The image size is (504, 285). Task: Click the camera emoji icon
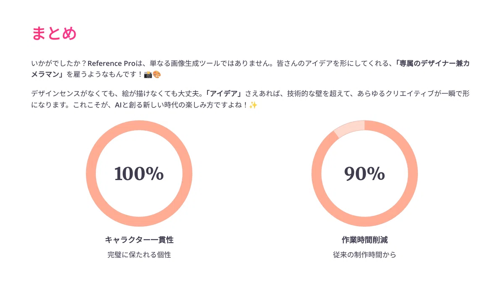(x=148, y=75)
